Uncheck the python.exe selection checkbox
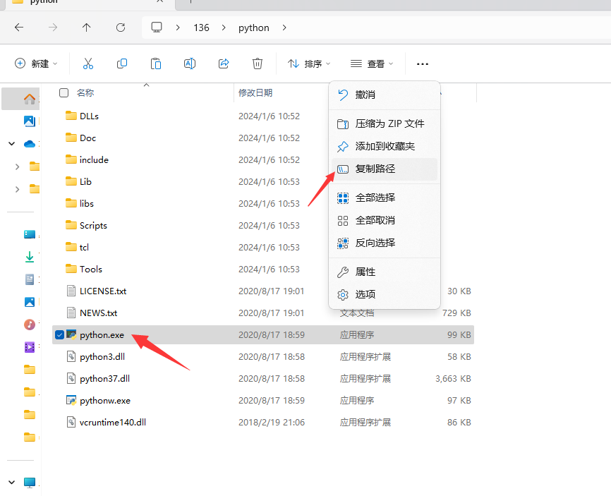This screenshot has height=496, width=611. (60, 334)
